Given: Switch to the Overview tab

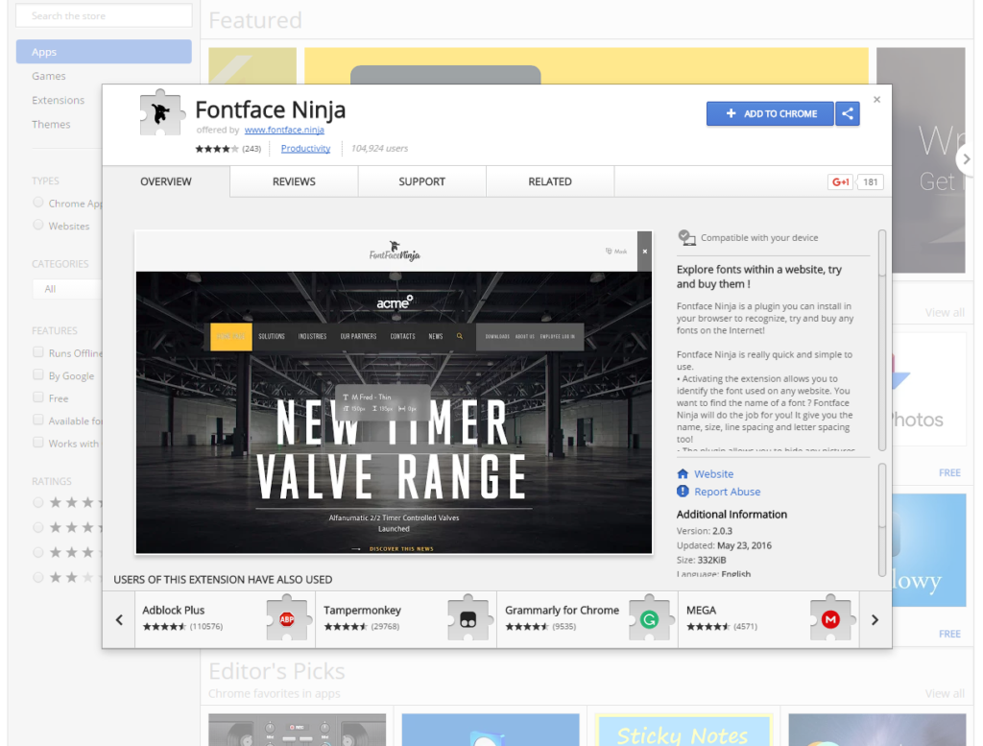Looking at the screenshot, I should (x=166, y=181).
